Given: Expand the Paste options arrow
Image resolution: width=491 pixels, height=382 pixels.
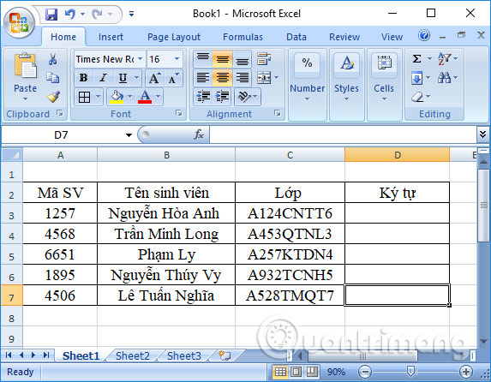Looking at the screenshot, I should coord(25,99).
